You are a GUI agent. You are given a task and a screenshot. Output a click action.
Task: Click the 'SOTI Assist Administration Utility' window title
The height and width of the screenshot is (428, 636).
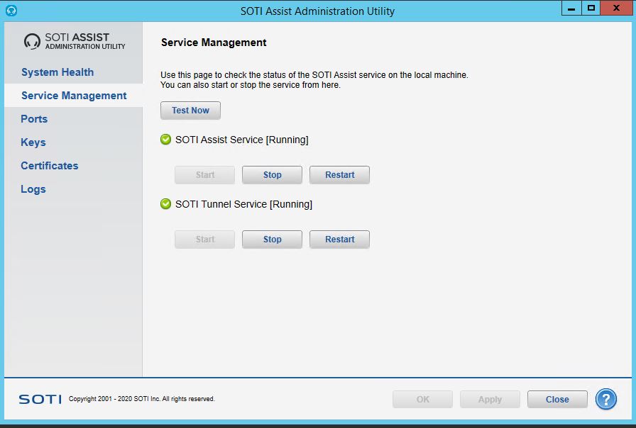click(x=317, y=11)
